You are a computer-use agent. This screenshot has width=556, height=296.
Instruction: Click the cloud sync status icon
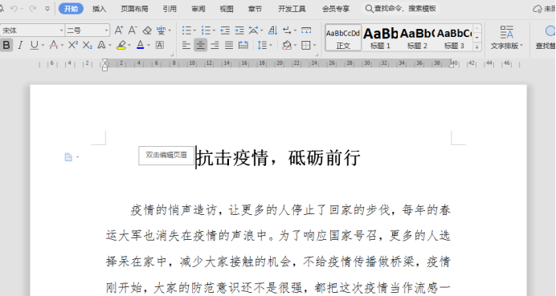(x=538, y=9)
